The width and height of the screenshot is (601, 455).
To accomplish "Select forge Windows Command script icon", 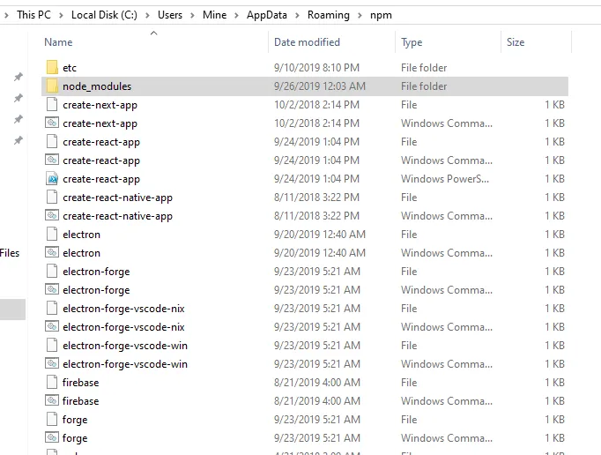I will coord(52,437).
